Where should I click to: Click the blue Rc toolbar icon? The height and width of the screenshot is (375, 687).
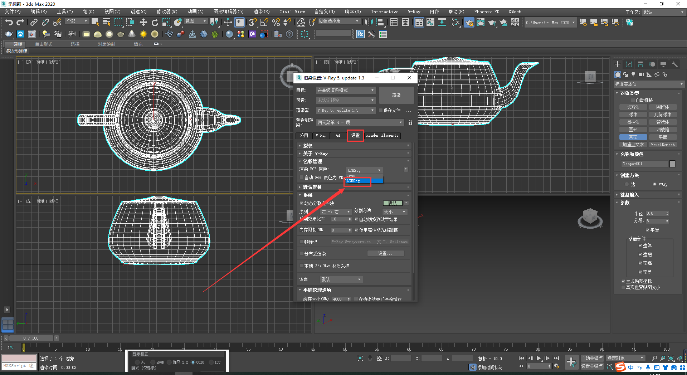pyautogui.click(x=360, y=34)
